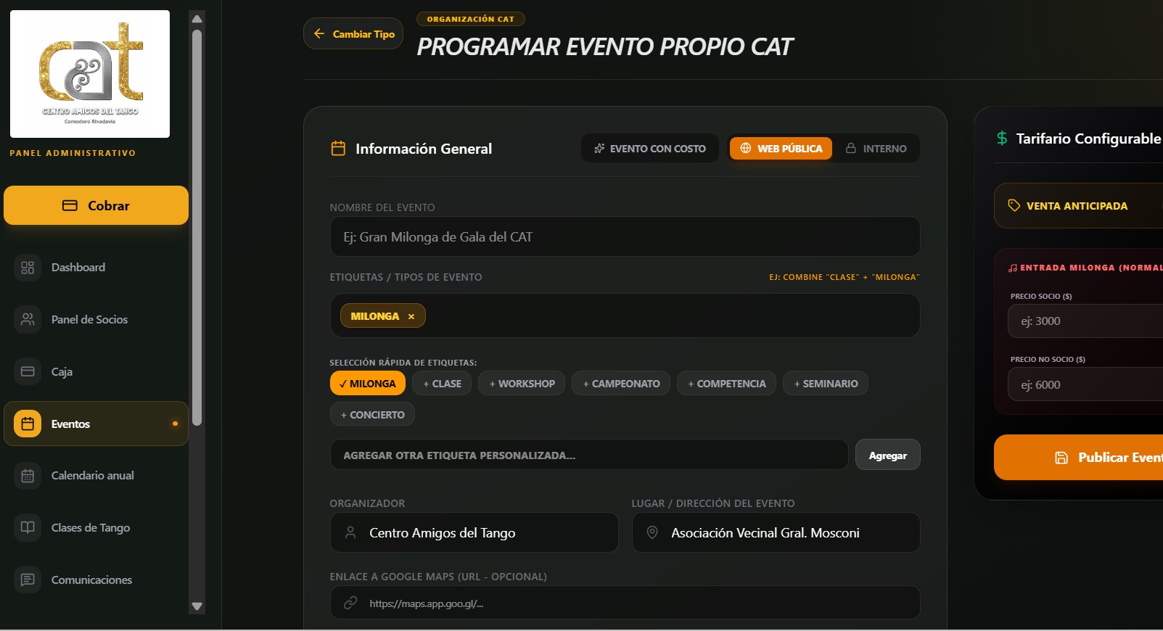Image resolution: width=1163 pixels, height=631 pixels.
Task: Remove the MILONGA tag with x
Action: tap(411, 316)
